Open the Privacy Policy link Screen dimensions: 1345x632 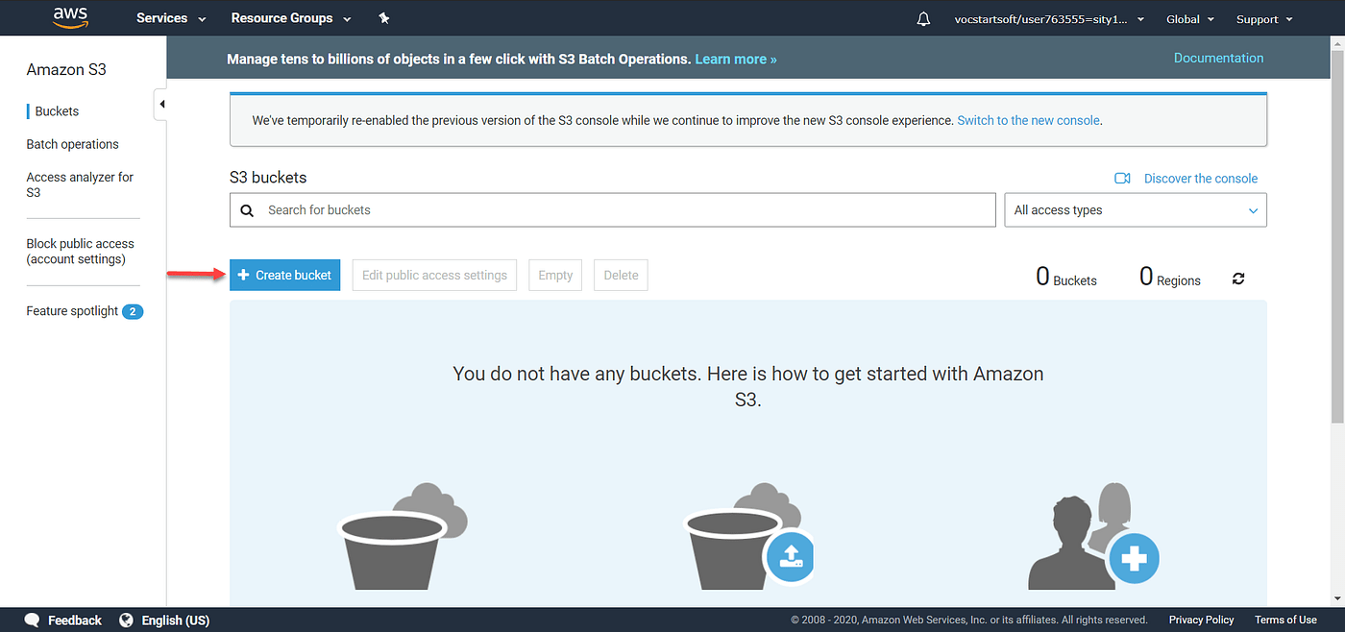tap(1201, 620)
